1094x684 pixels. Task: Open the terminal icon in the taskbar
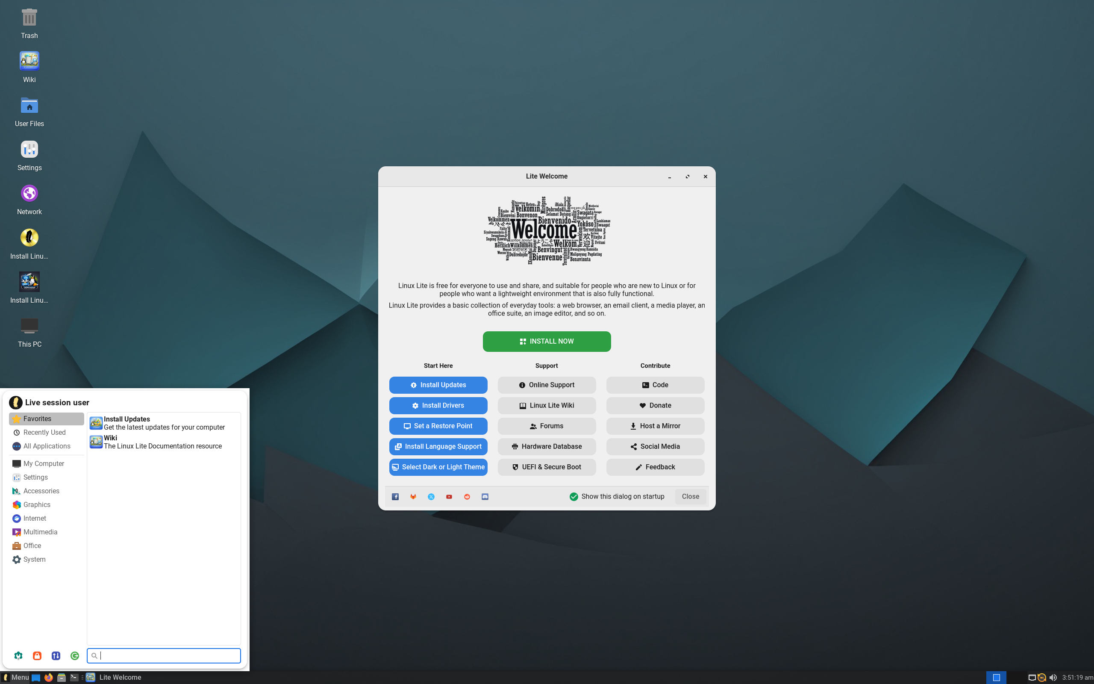point(74,677)
